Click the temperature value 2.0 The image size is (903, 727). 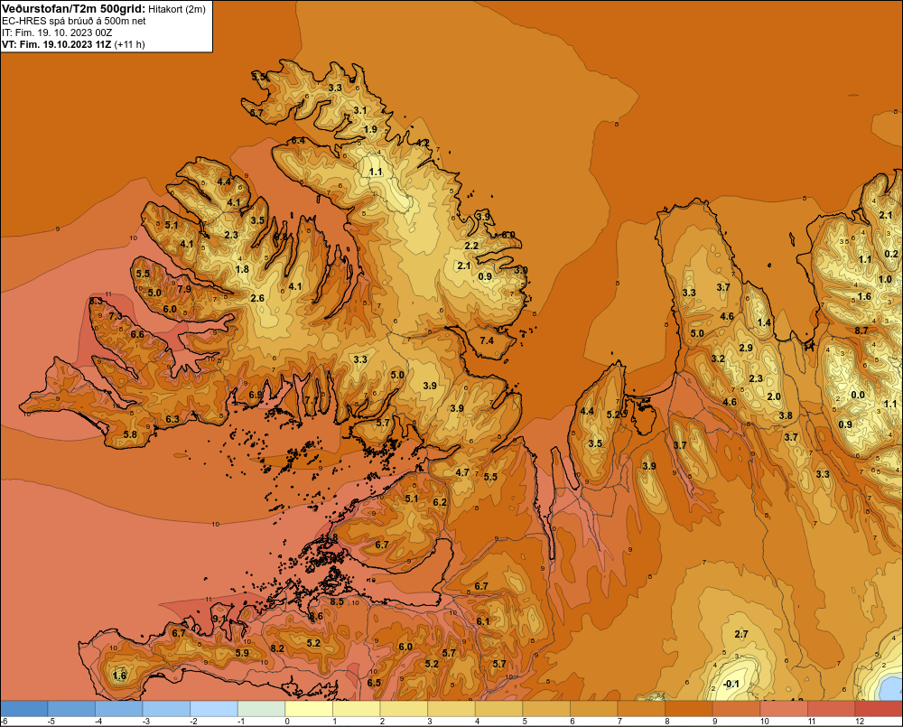coord(774,396)
